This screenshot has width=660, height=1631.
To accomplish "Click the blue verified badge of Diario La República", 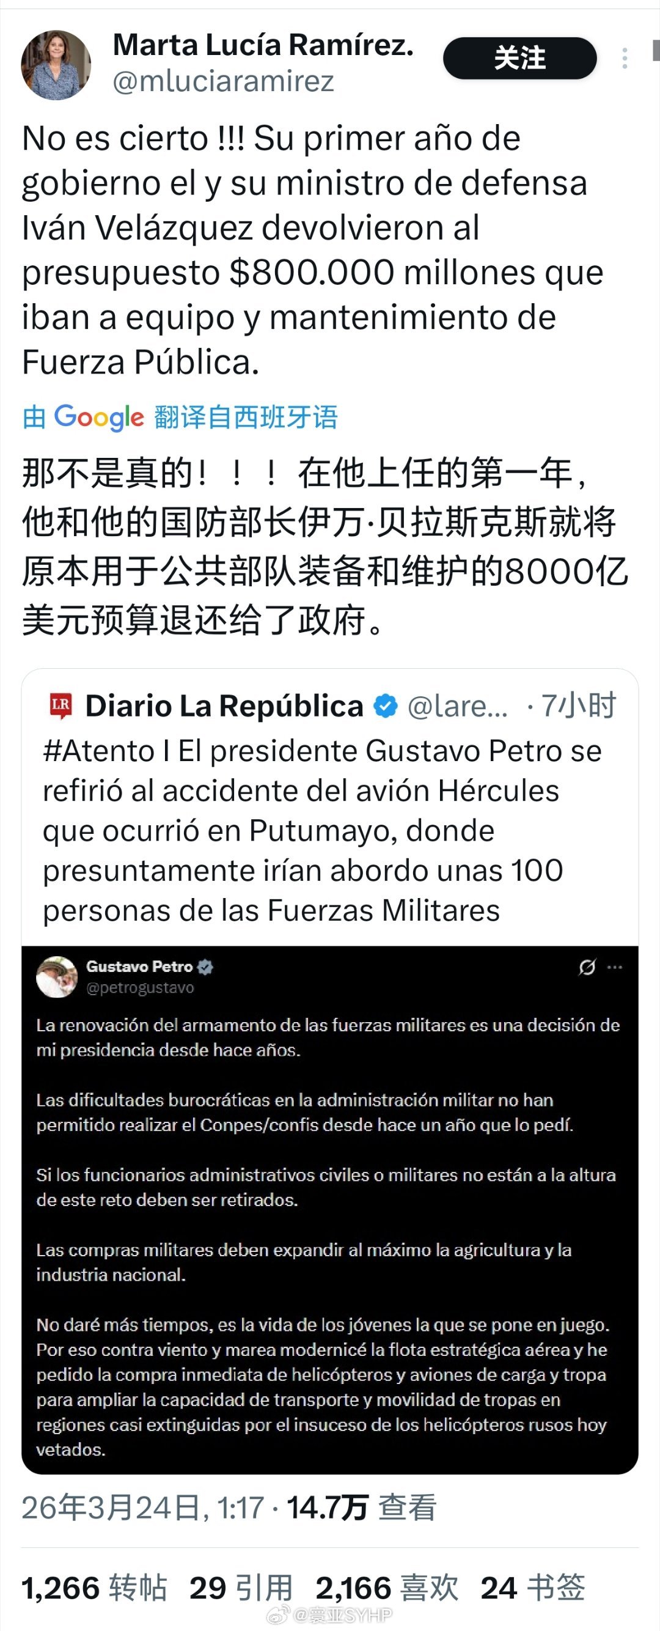I will pyautogui.click(x=386, y=706).
